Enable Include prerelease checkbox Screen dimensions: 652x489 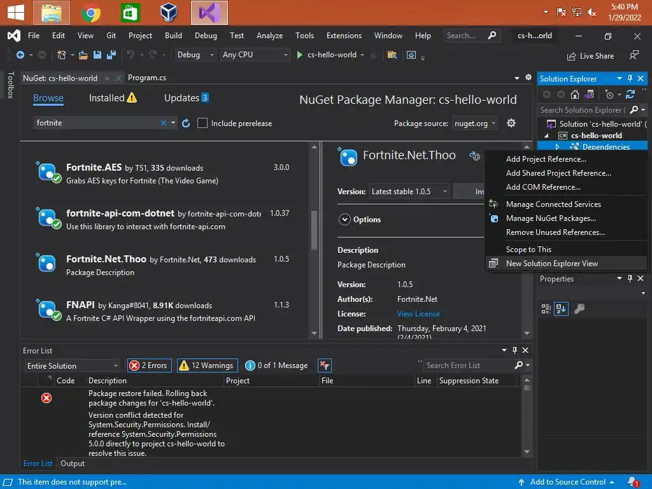pos(202,123)
